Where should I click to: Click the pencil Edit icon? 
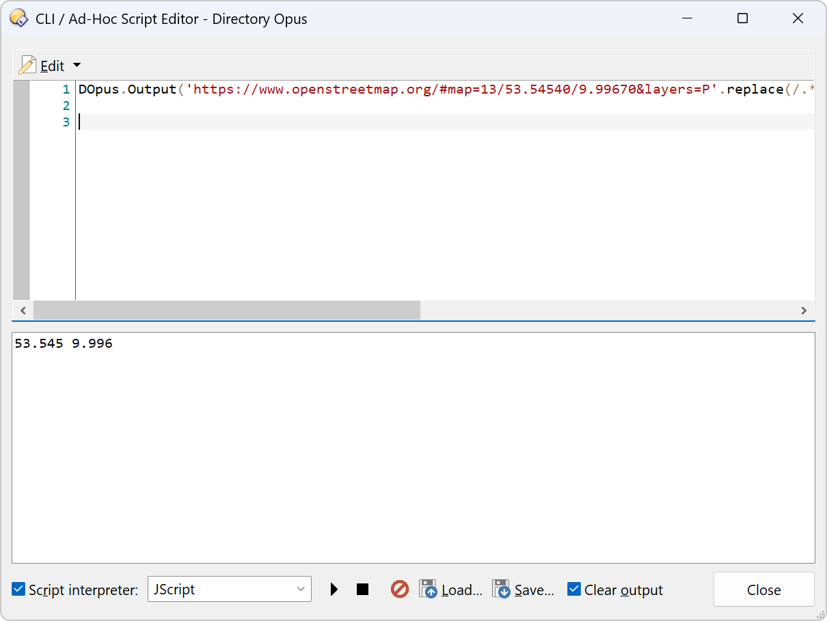point(27,66)
